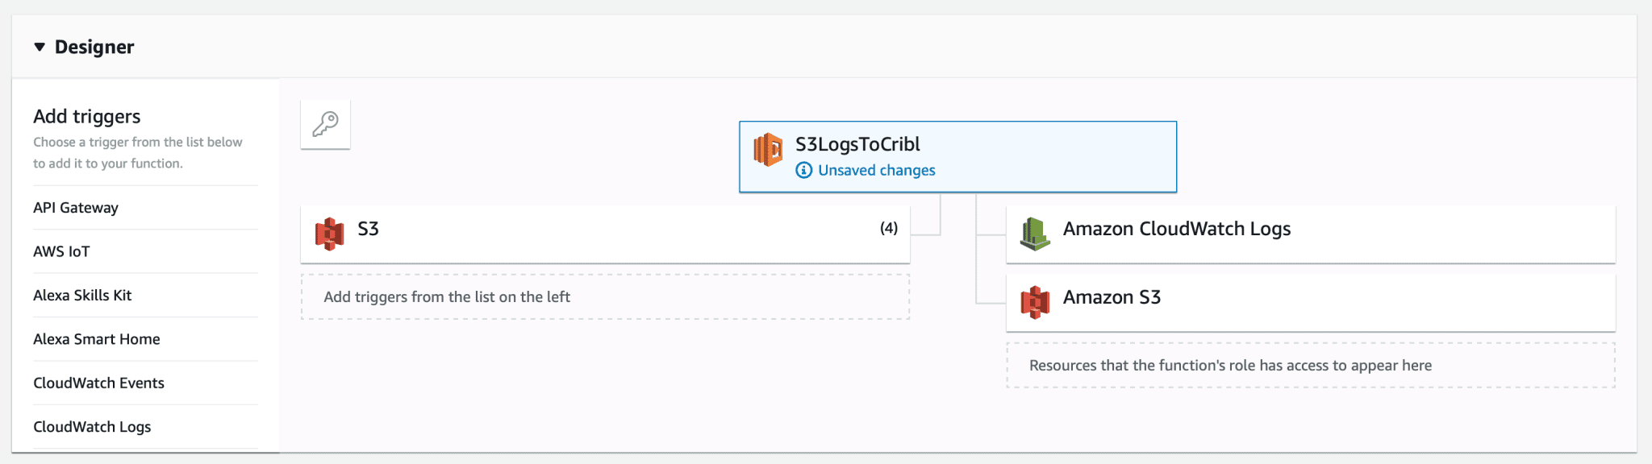Choose Alexa Skills Kit trigger
Screen dimensions: 1652x464
82,296
